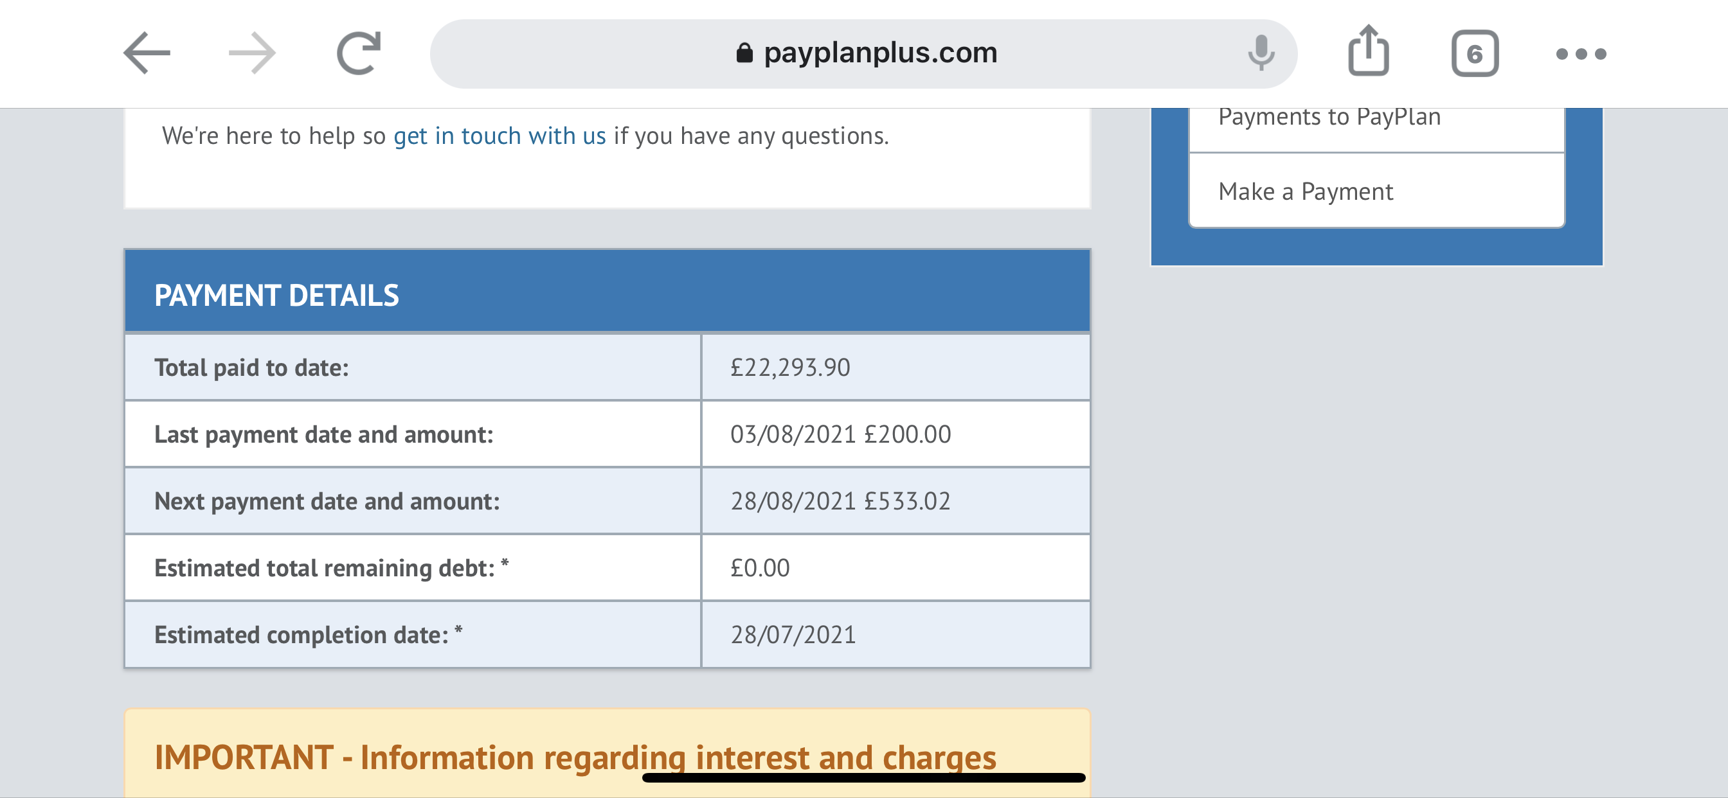The image size is (1728, 798).
Task: Tap the browser forward arrow
Action: 252,53
